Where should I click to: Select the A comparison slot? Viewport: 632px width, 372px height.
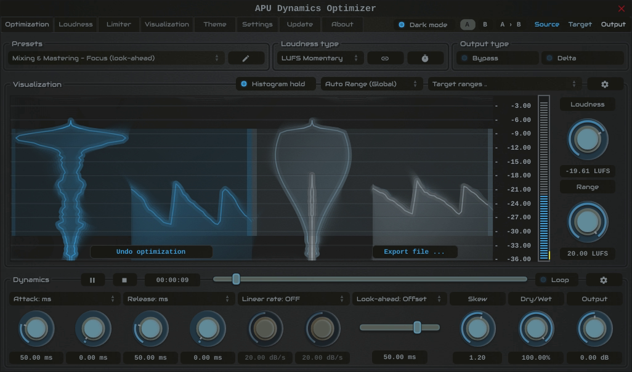coord(467,25)
